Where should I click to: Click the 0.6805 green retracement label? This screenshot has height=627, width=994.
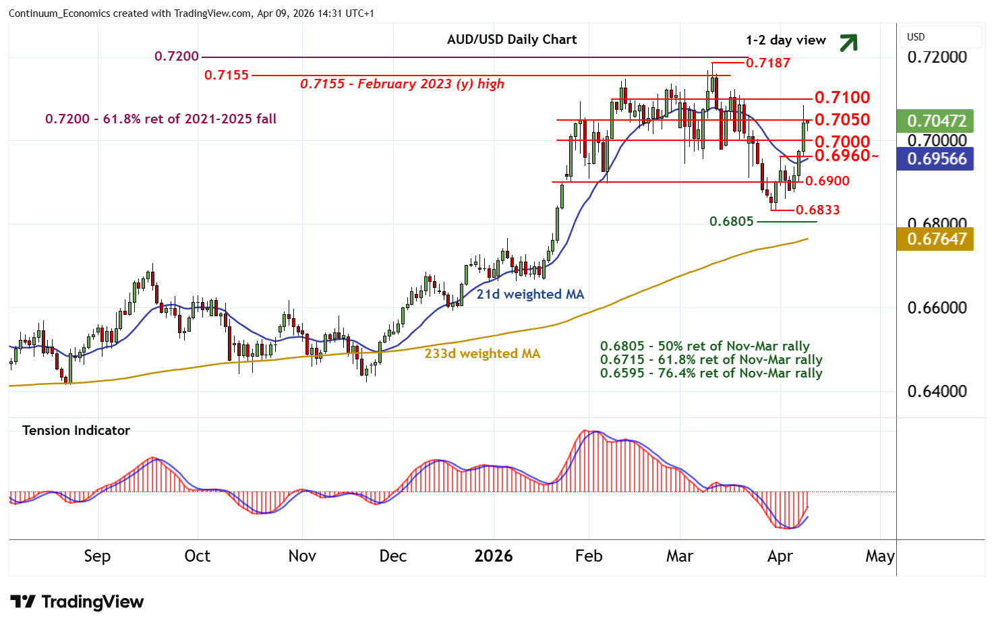click(x=731, y=222)
